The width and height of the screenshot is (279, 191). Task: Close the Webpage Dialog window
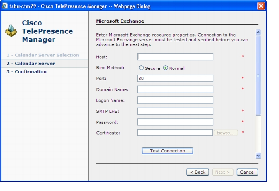pyautogui.click(x=261, y=6)
